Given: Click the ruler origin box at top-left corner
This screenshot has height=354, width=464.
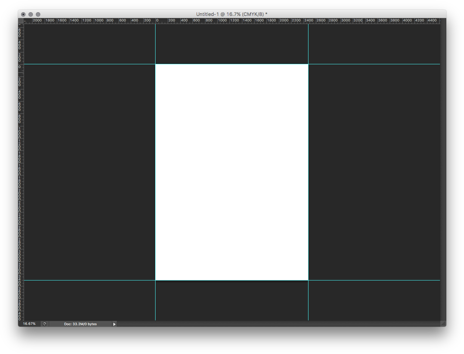Looking at the screenshot, I should point(21,21).
